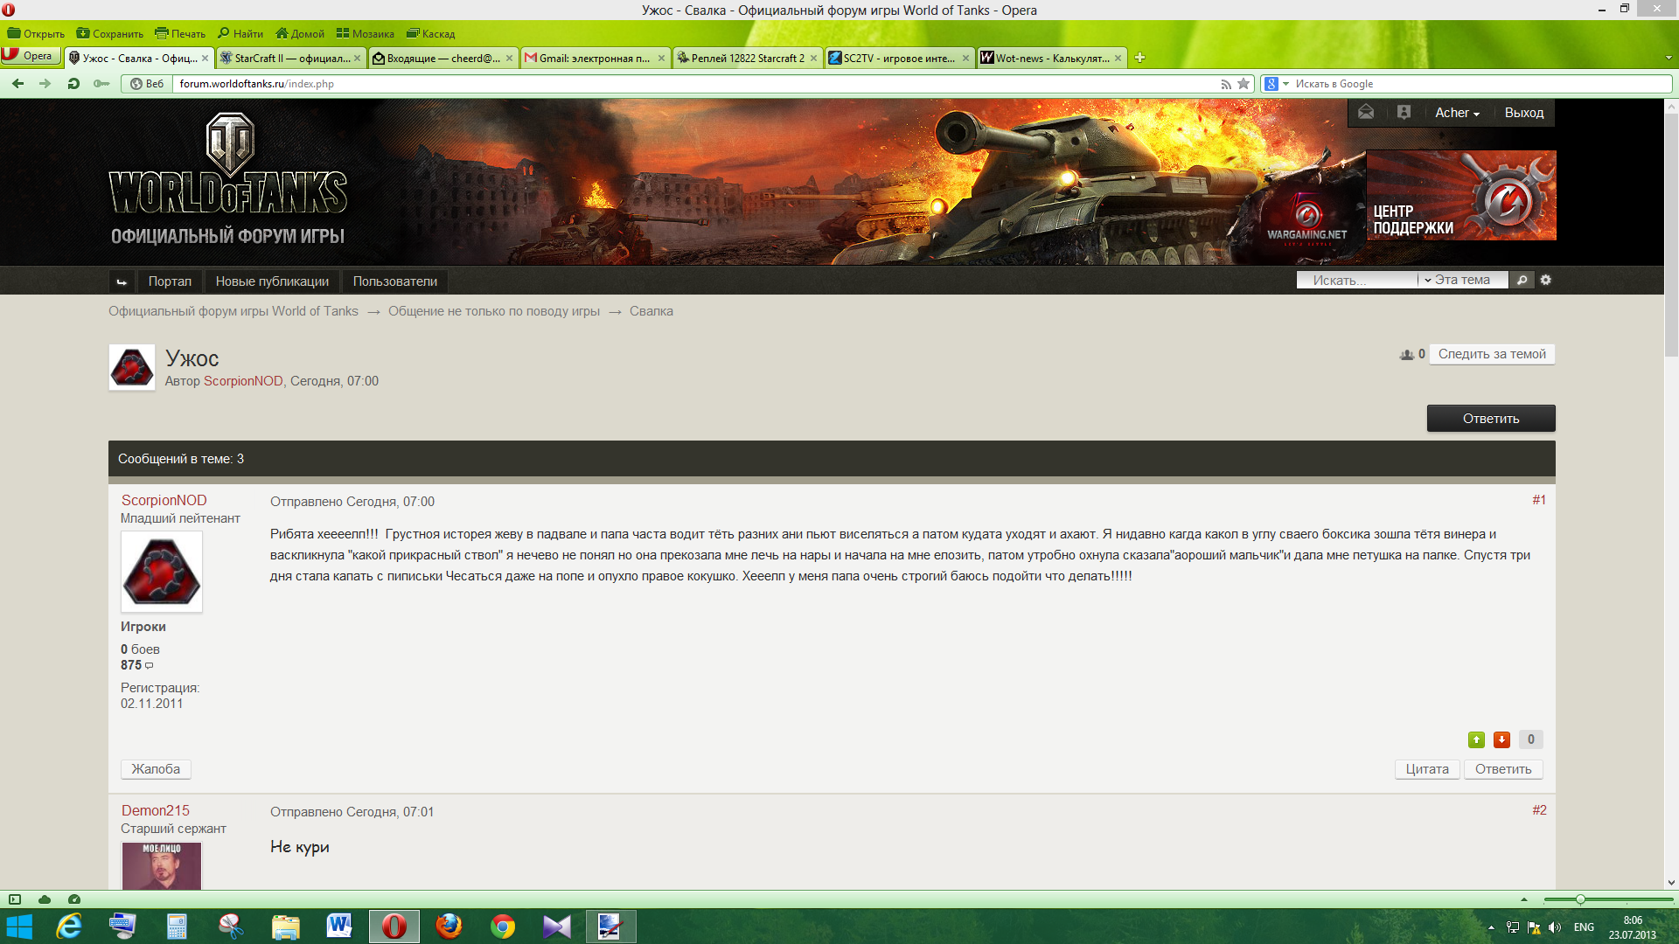The image size is (1679, 944).
Task: Switch to the SC2TV tab
Action: pyautogui.click(x=900, y=59)
